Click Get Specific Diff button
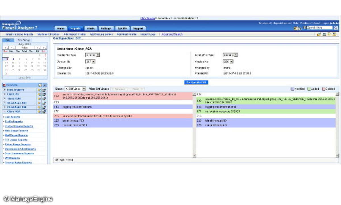The width and height of the screenshot is (341, 205). pyautogui.click(x=196, y=82)
